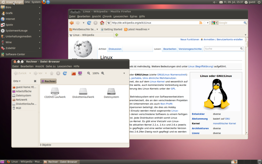Click computer icon in Datei-Browser toolbar
The width and height of the screenshot is (262, 164).
point(80,73)
